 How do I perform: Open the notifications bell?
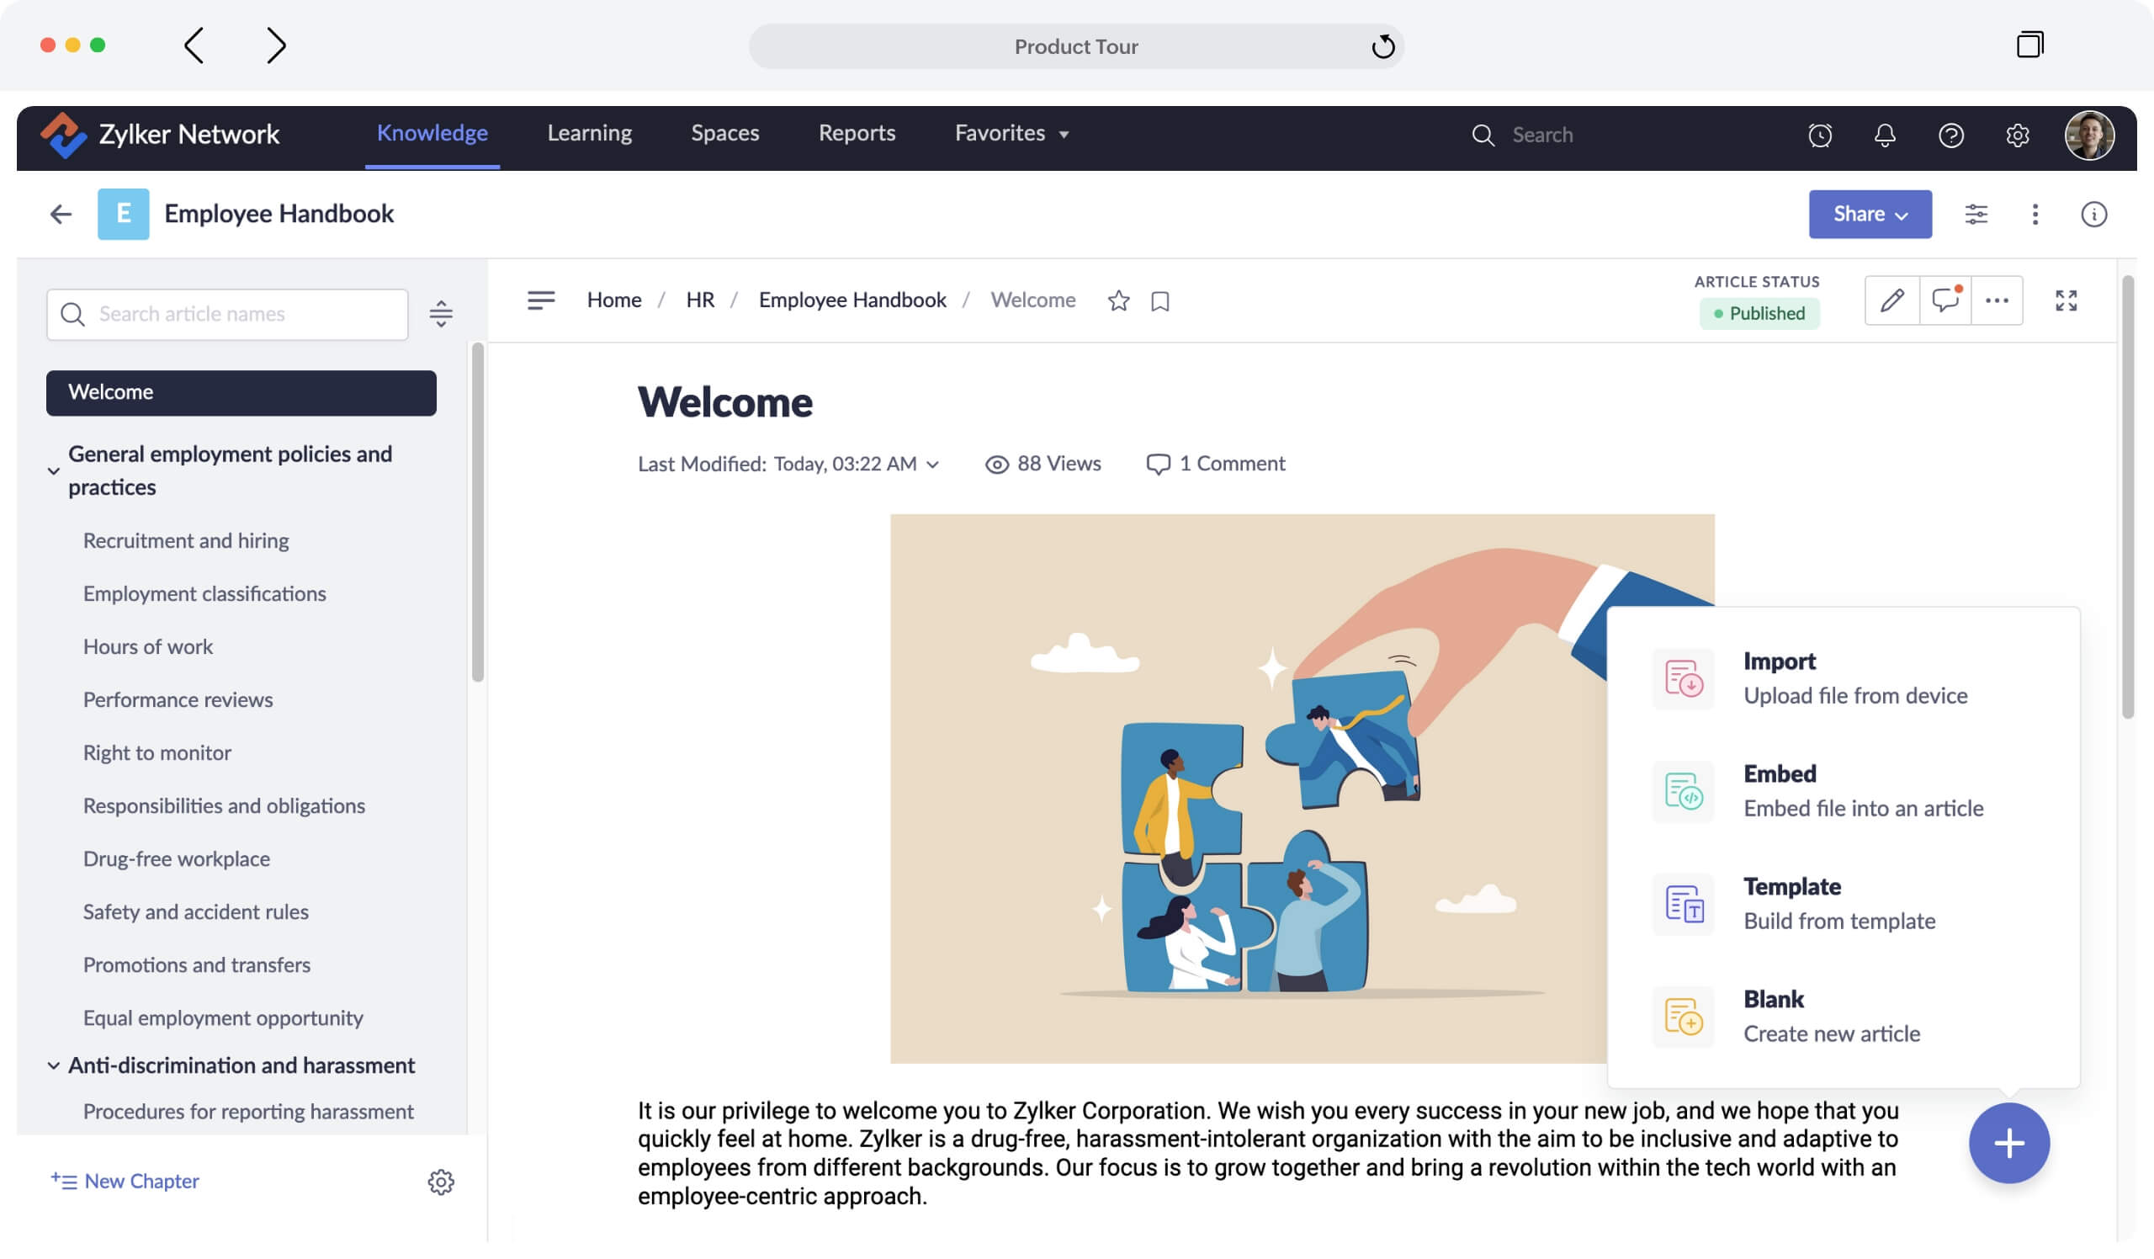coord(1886,134)
